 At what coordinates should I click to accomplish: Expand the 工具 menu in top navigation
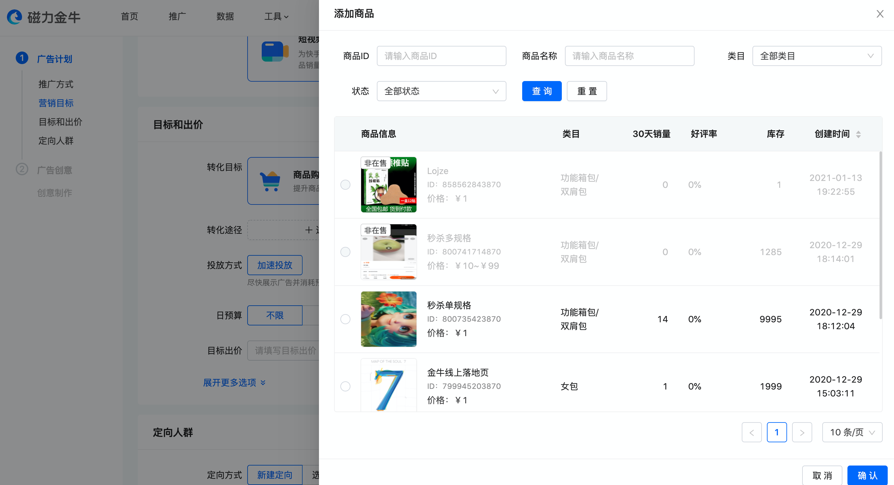coord(276,16)
